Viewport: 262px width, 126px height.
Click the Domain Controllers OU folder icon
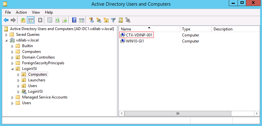(x=18, y=57)
